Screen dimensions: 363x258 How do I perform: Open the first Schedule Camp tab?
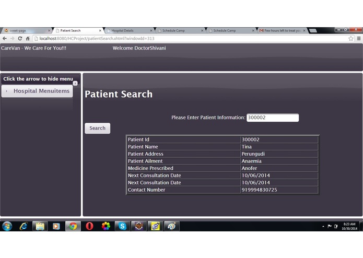click(x=180, y=30)
